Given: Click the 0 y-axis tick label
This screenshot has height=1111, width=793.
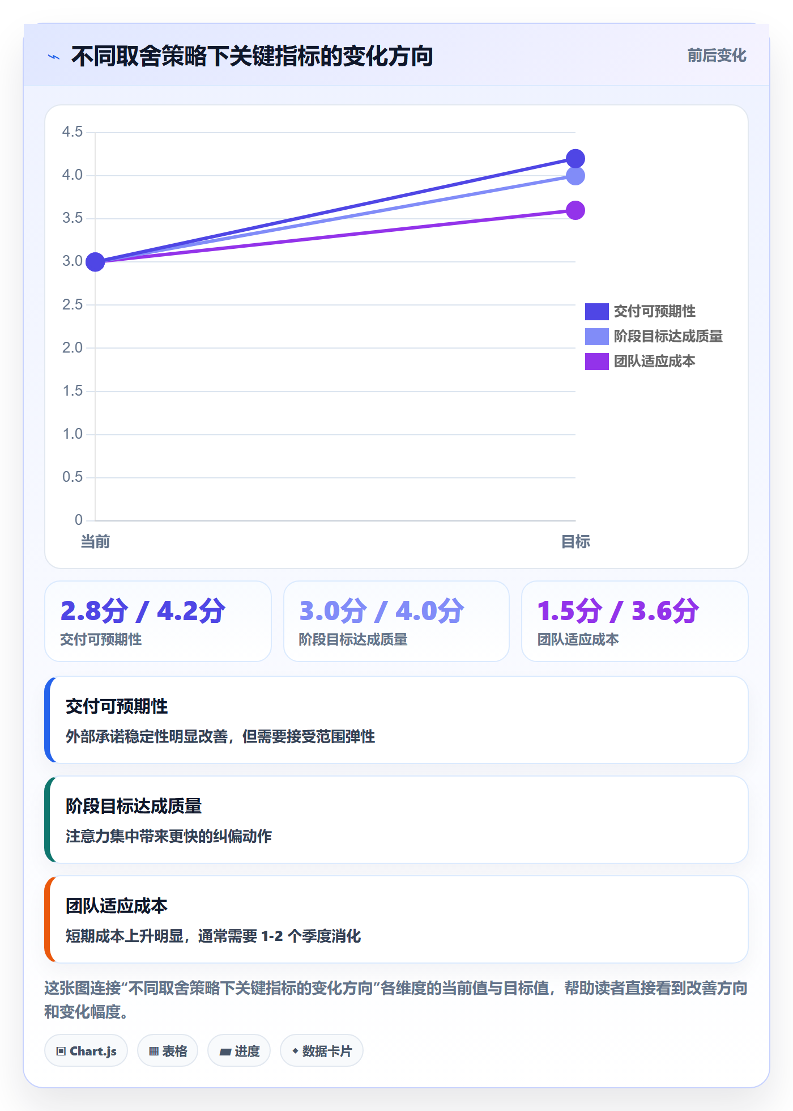Looking at the screenshot, I should tap(79, 520).
